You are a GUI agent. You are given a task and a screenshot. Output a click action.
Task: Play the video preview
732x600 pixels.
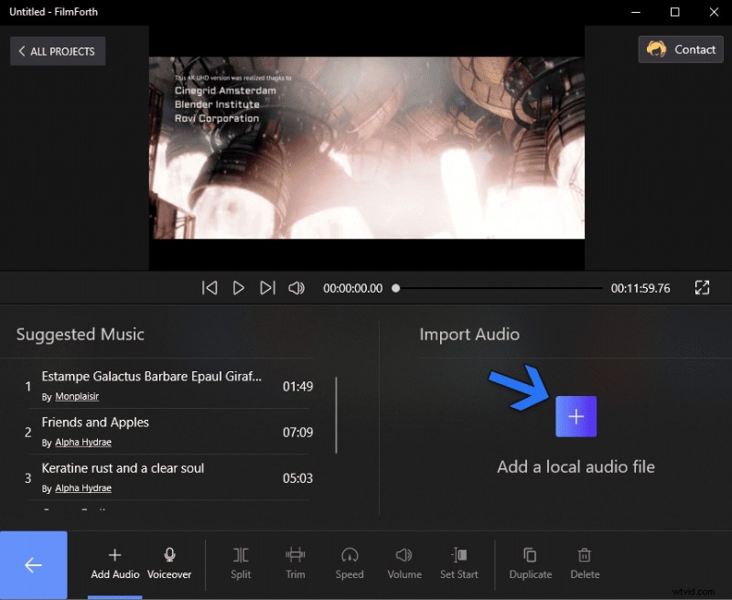pyautogui.click(x=239, y=287)
